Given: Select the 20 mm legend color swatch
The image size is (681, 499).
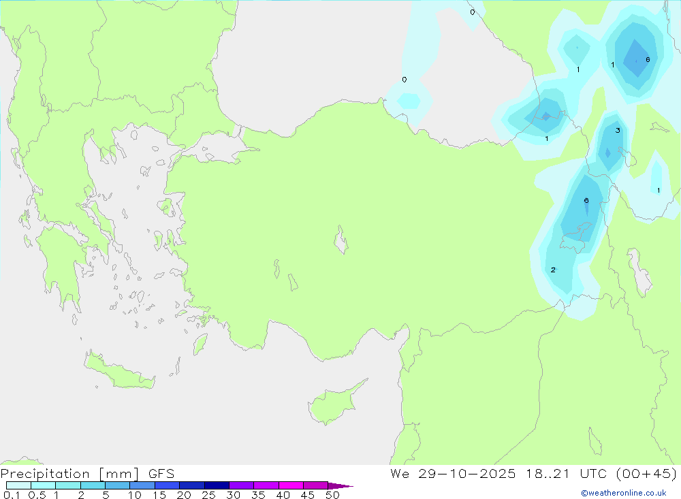Looking at the screenshot, I should (x=191, y=485).
